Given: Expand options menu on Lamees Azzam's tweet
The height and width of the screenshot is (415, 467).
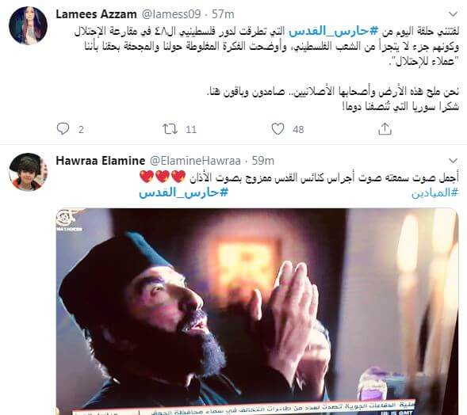Looking at the screenshot, I should tap(453, 14).
